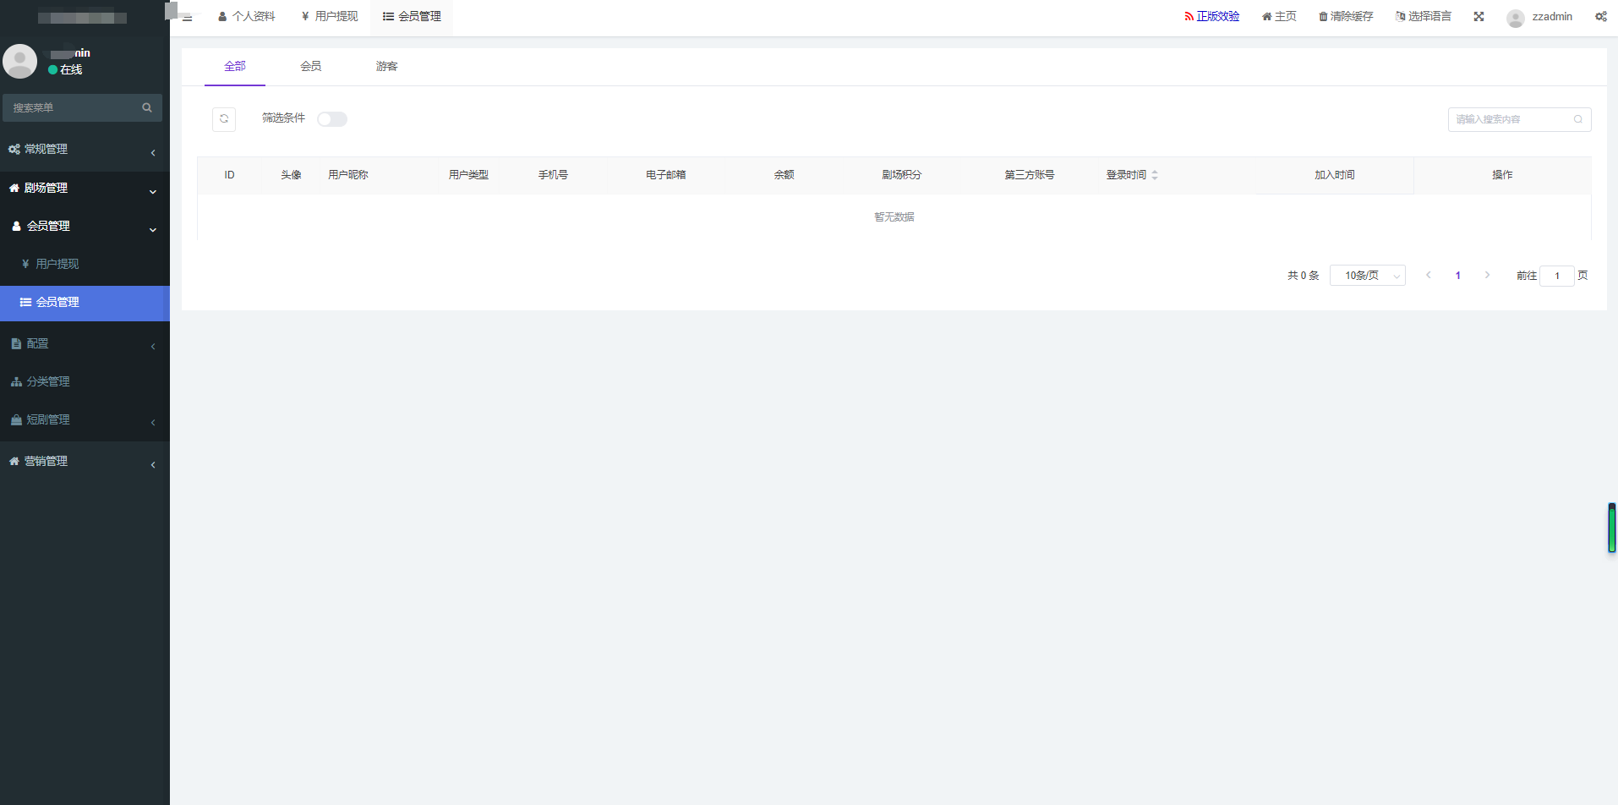This screenshot has width=1618, height=805.
Task: Toggle the sidebar hamburger menu icon
Action: tap(187, 18)
